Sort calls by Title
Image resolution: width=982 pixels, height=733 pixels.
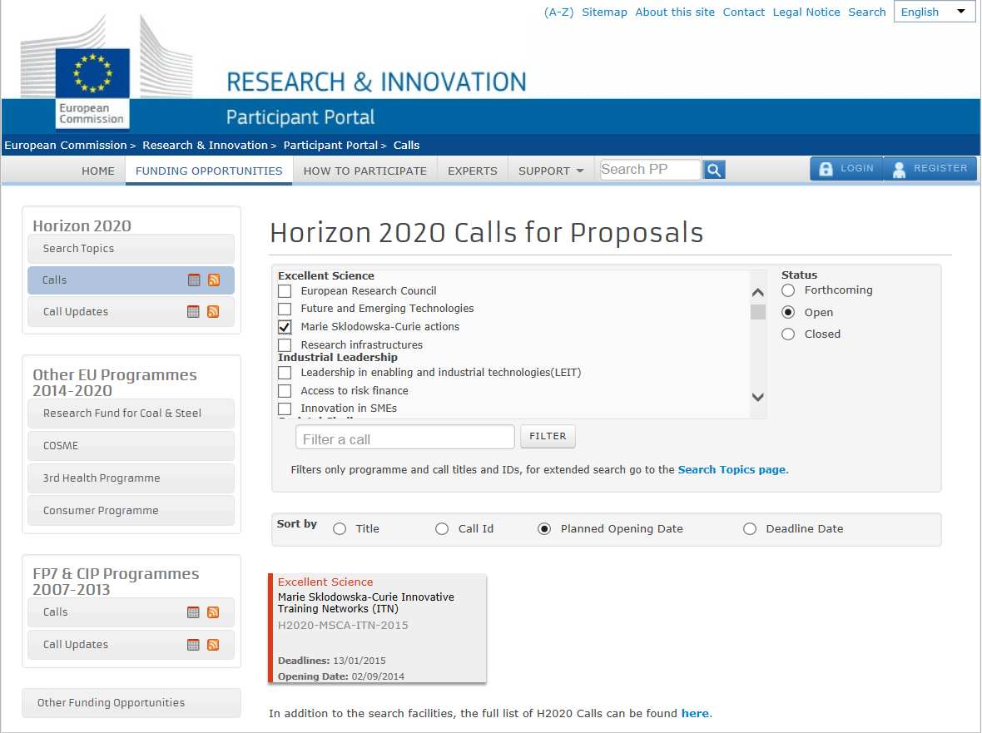[x=340, y=529]
